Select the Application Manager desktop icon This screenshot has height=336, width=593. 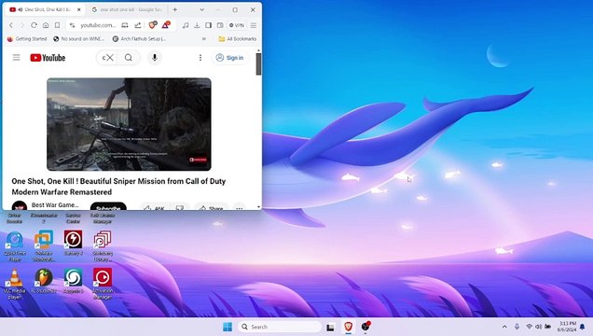103,284
